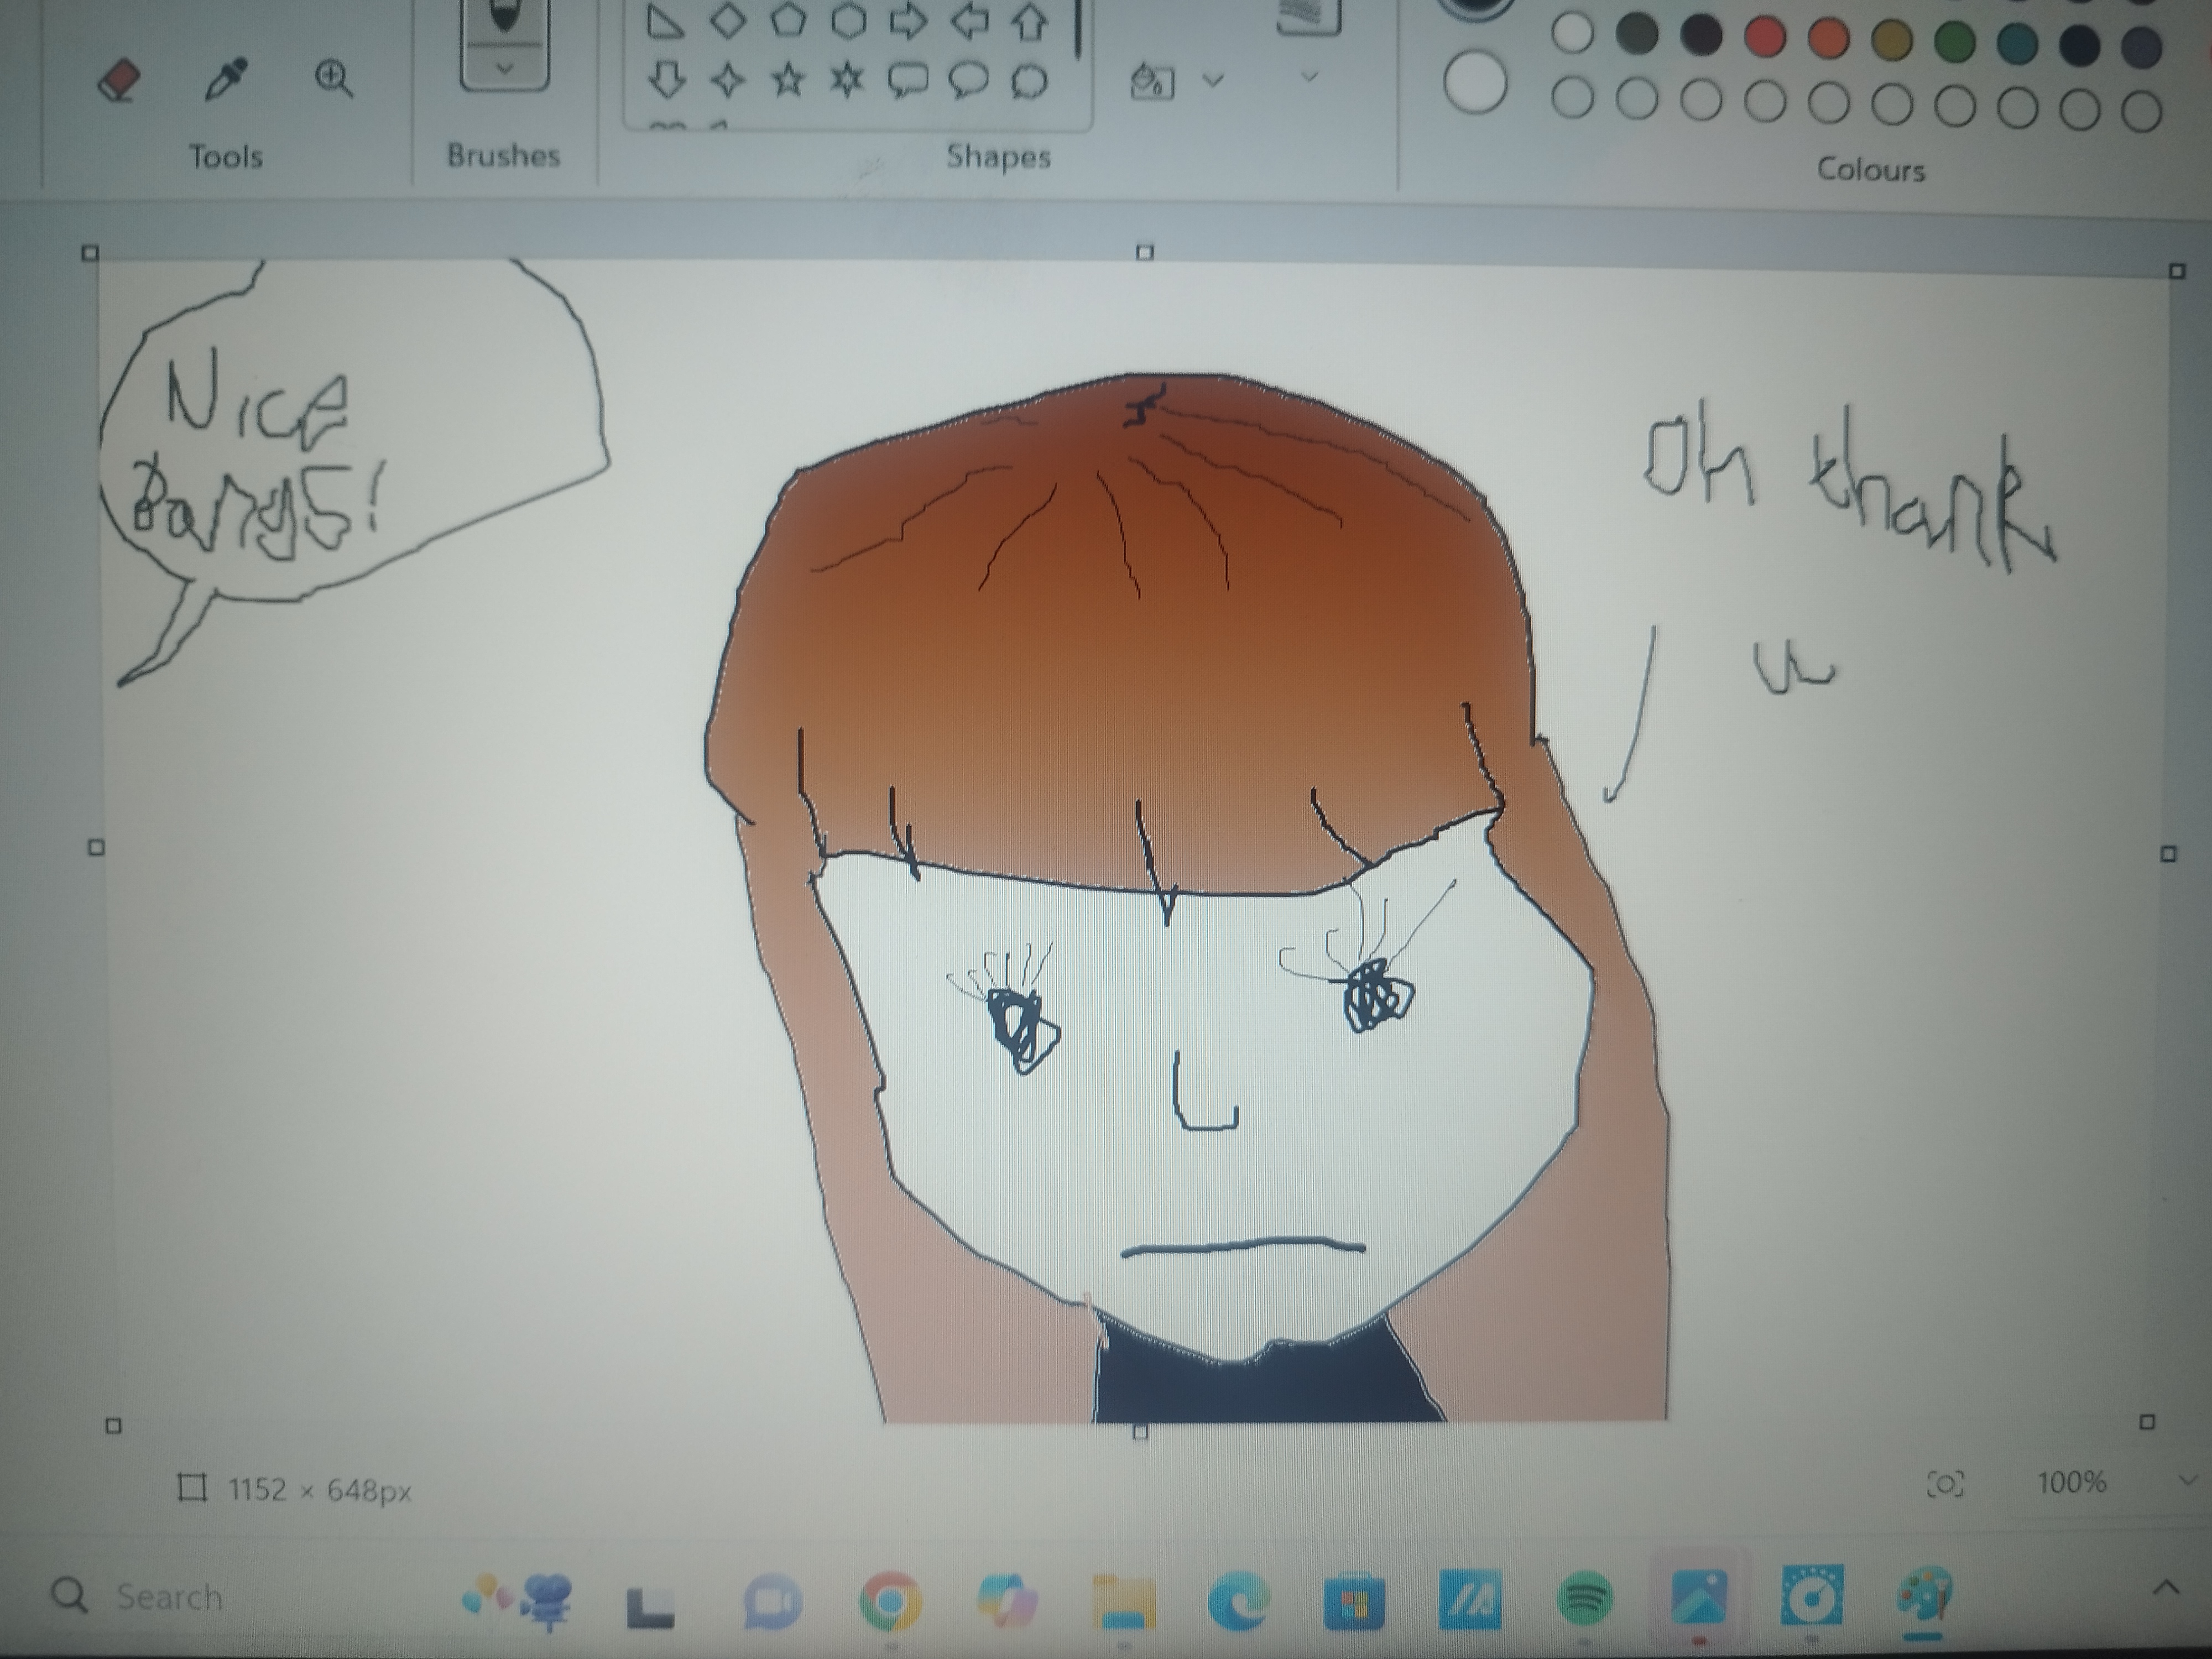This screenshot has width=2212, height=1659.
Task: Choose the down arrow shape
Action: coord(666,80)
